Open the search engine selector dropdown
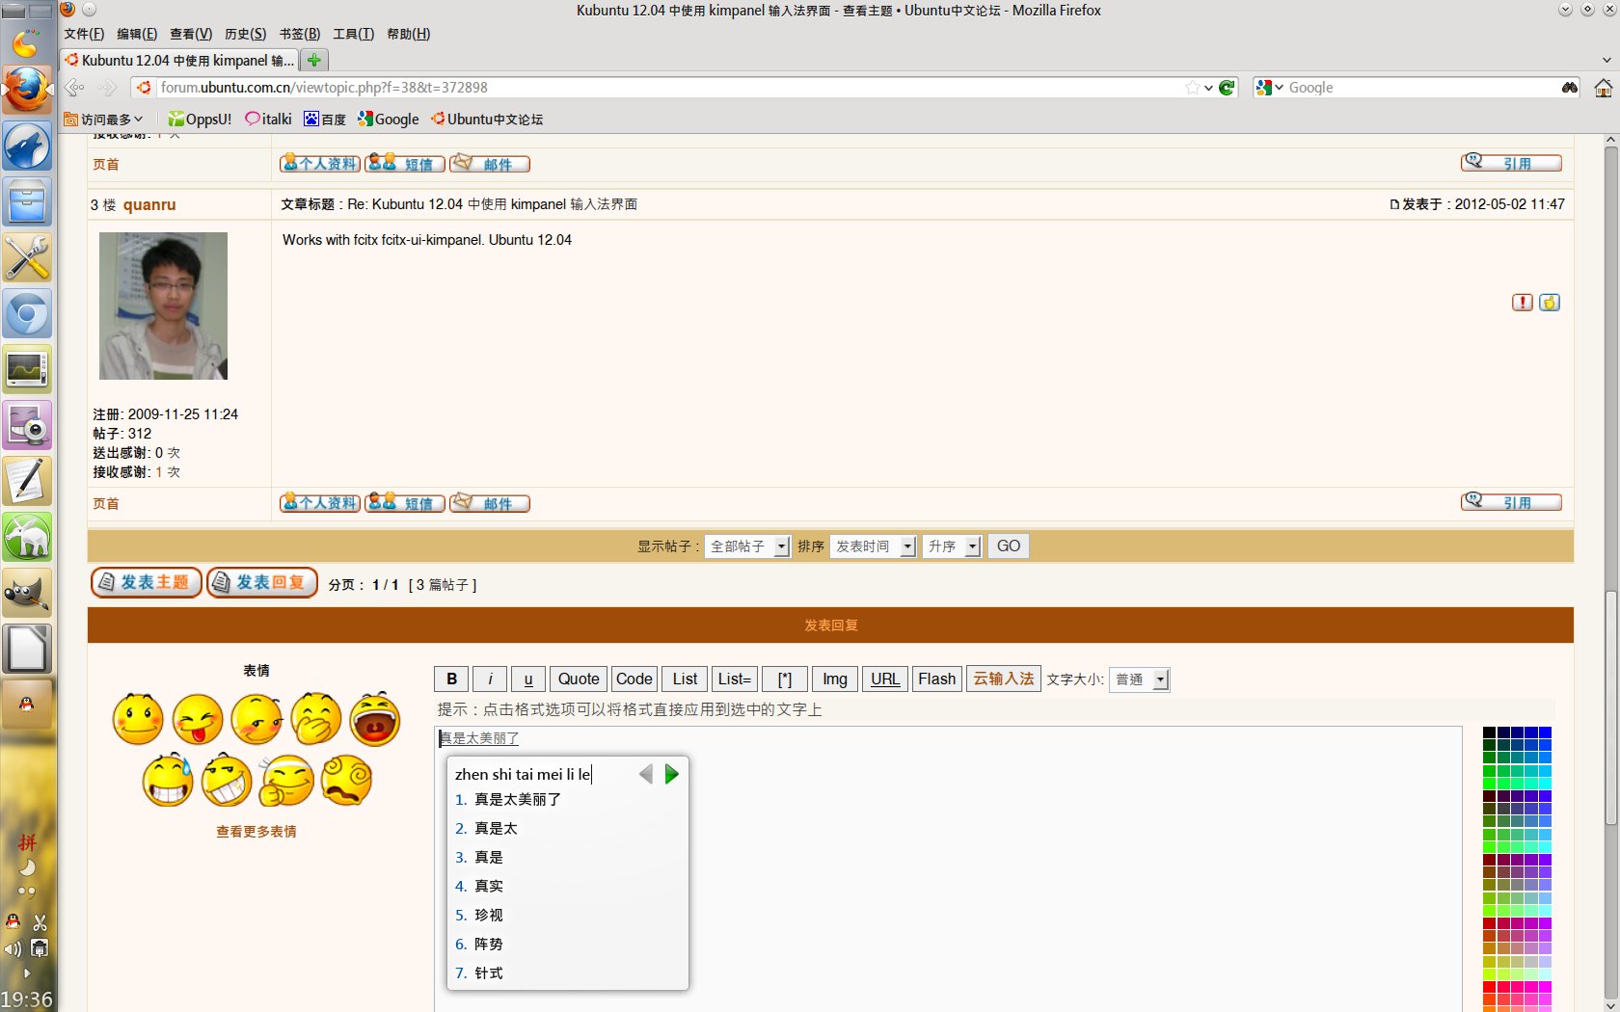The width and height of the screenshot is (1620, 1012). pyautogui.click(x=1270, y=88)
